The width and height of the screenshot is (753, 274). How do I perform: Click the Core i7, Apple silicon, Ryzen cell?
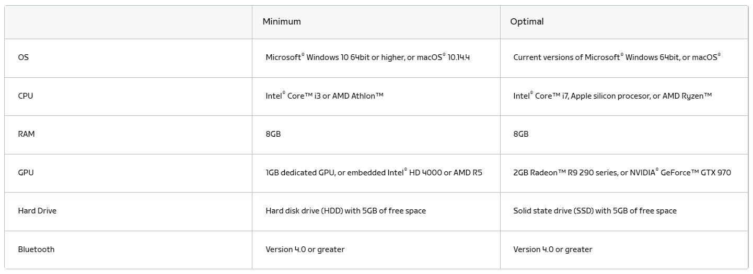pyautogui.click(x=612, y=96)
